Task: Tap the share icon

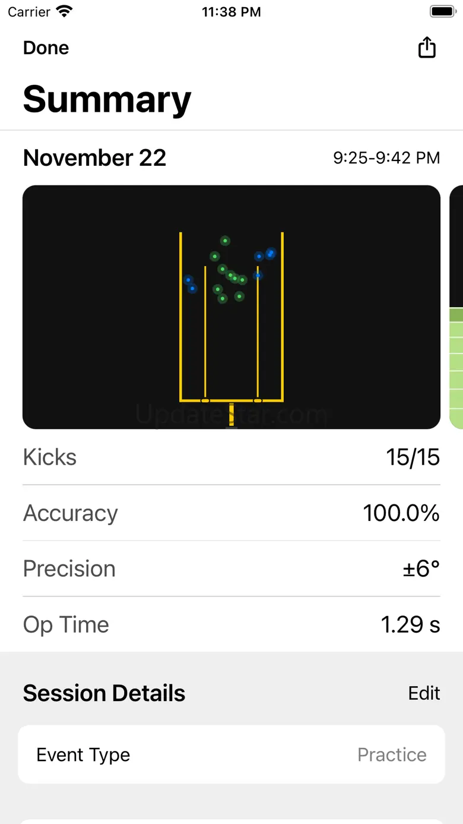Action: point(427,48)
